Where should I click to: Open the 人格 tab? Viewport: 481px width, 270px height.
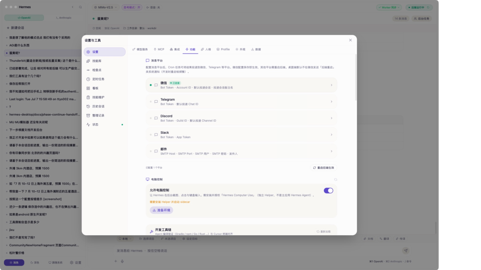point(206,49)
